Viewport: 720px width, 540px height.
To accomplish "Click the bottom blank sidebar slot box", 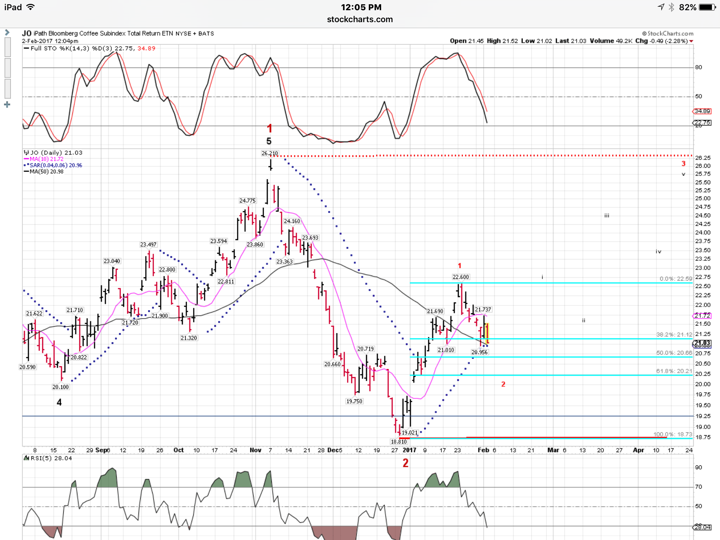I will 7,89.
